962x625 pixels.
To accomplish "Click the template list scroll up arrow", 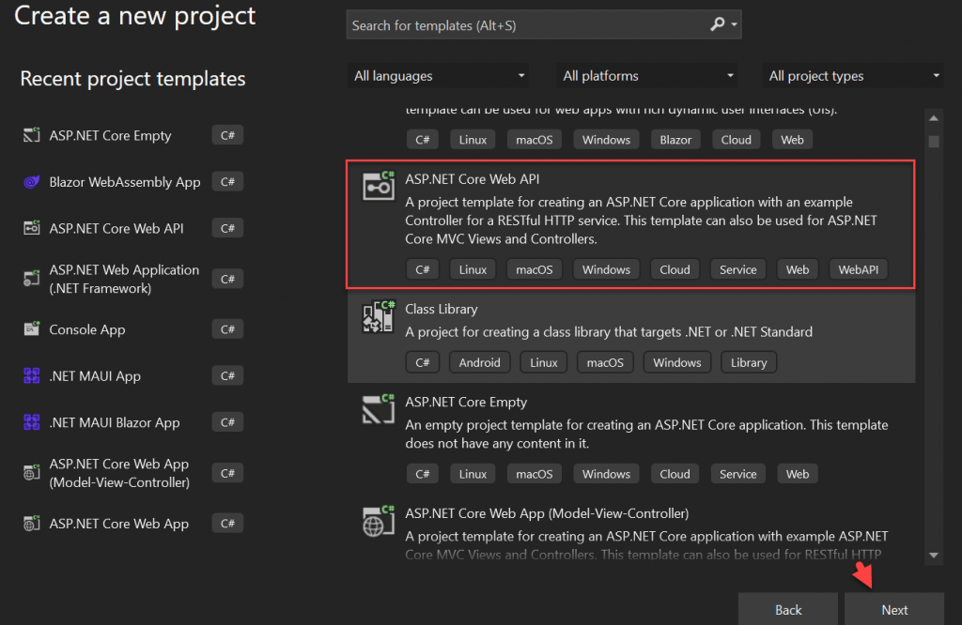I will [x=934, y=118].
